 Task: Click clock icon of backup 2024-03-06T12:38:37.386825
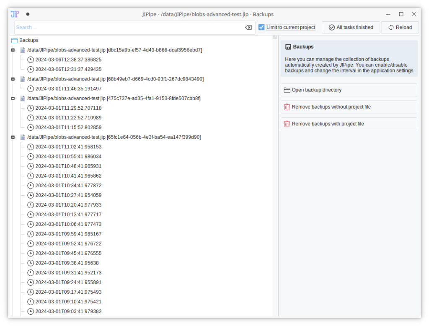pos(31,60)
